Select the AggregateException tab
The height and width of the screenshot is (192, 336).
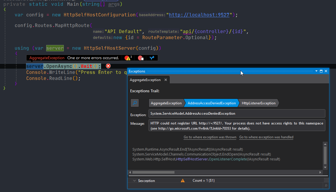pyautogui.click(x=145, y=80)
